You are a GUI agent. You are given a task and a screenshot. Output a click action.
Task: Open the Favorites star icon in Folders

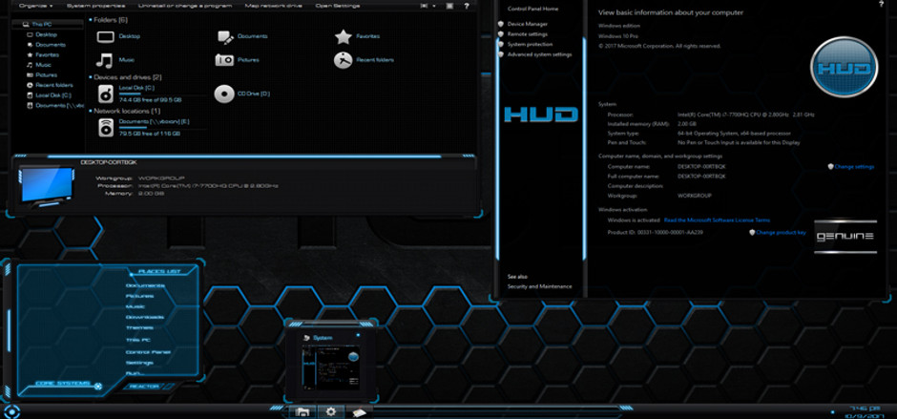click(344, 36)
